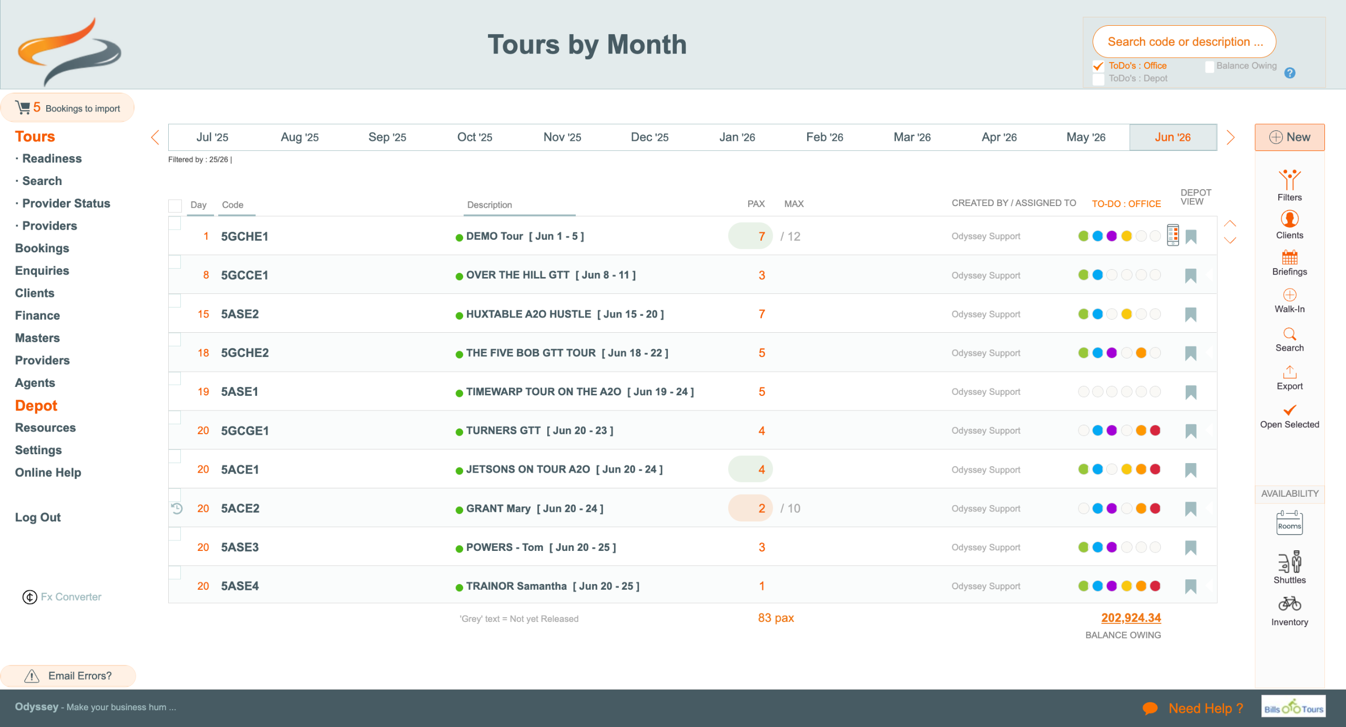This screenshot has width=1346, height=727.
Task: Switch to the Dec '25 month tab
Action: pos(649,137)
